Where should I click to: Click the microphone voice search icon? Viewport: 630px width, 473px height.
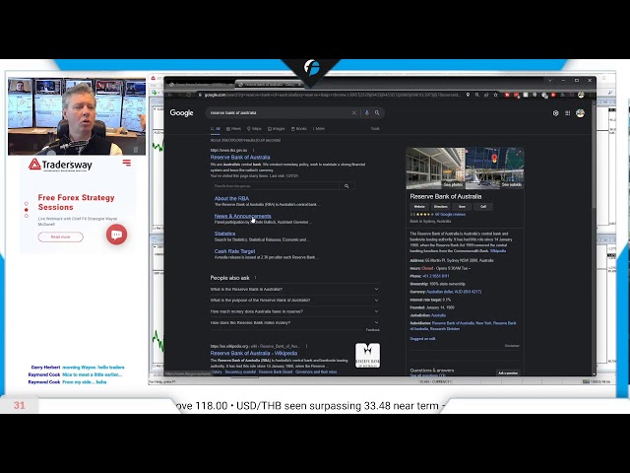(366, 113)
